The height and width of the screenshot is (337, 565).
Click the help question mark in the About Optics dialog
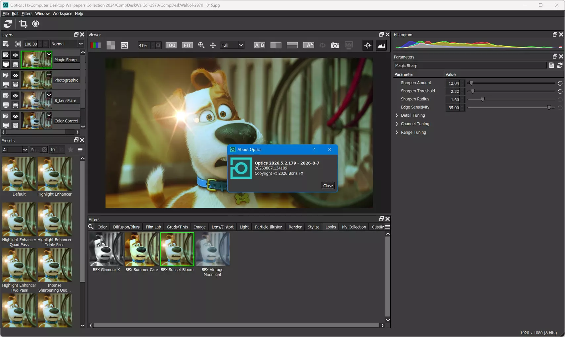click(314, 150)
